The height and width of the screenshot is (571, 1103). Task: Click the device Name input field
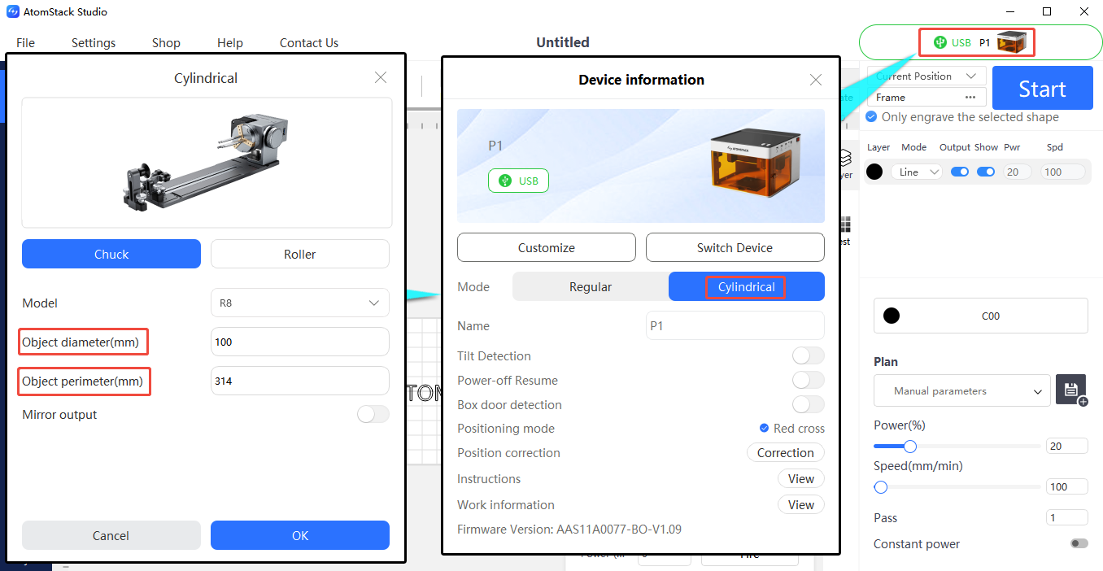click(735, 325)
